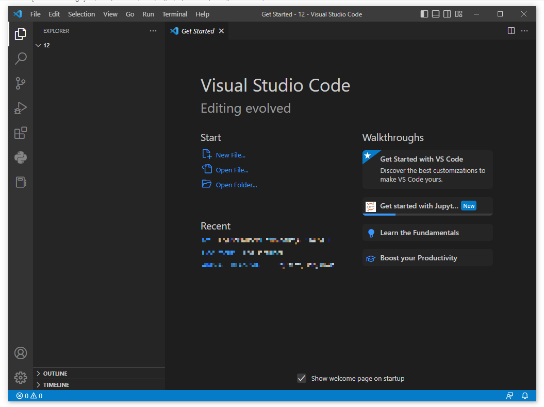Click the New File icon

pyautogui.click(x=207, y=154)
